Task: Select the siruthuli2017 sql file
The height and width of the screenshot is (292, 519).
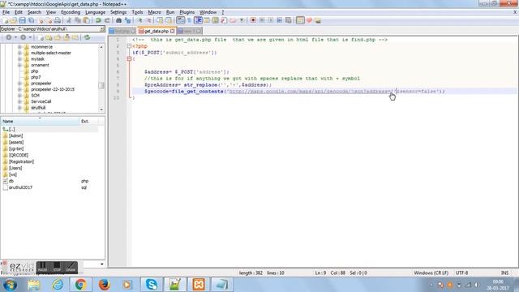Action: pyautogui.click(x=20, y=187)
